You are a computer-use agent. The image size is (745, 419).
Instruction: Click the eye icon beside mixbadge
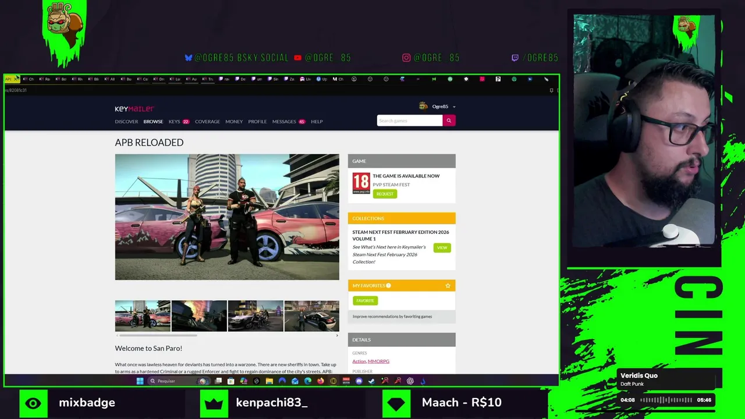[34, 403]
